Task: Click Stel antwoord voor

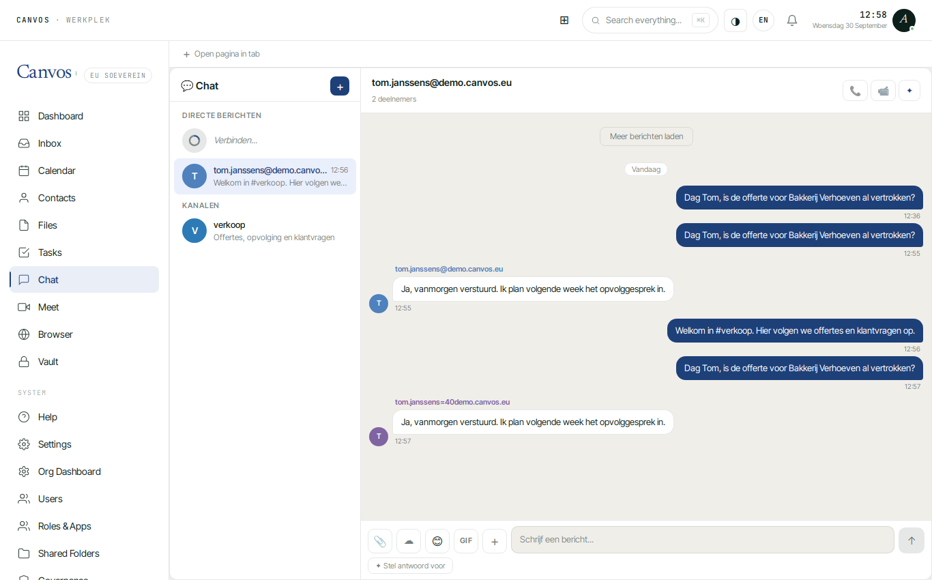Action: (410, 566)
